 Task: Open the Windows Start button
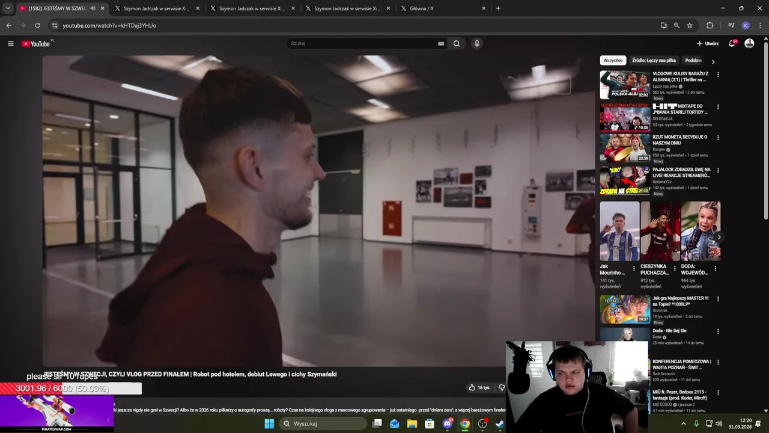269,423
